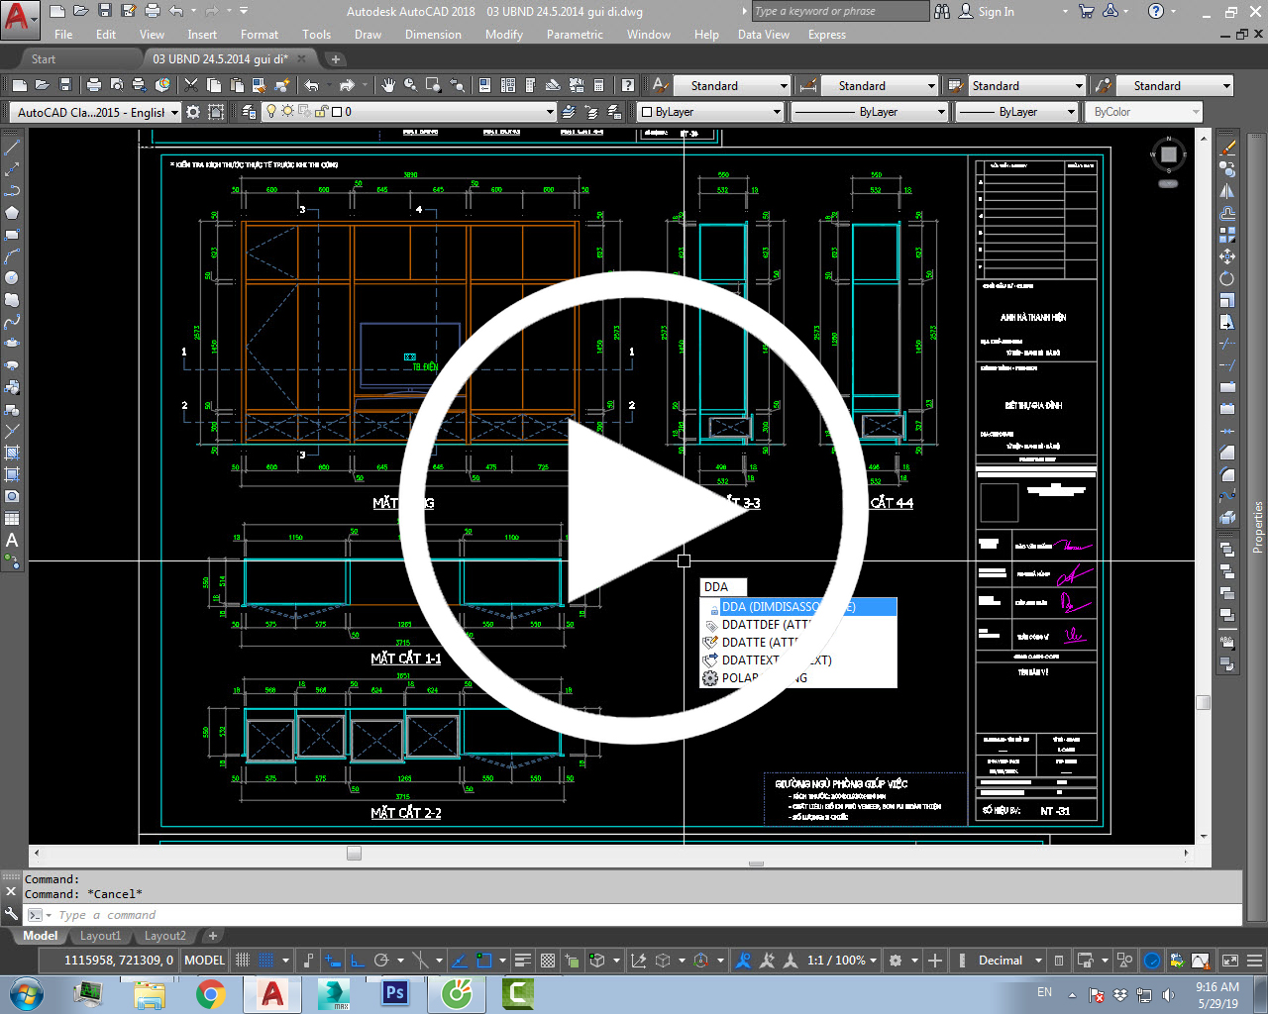Screen dimensions: 1268x1014
Task: Click the Sign In button
Action: pyautogui.click(x=986, y=11)
